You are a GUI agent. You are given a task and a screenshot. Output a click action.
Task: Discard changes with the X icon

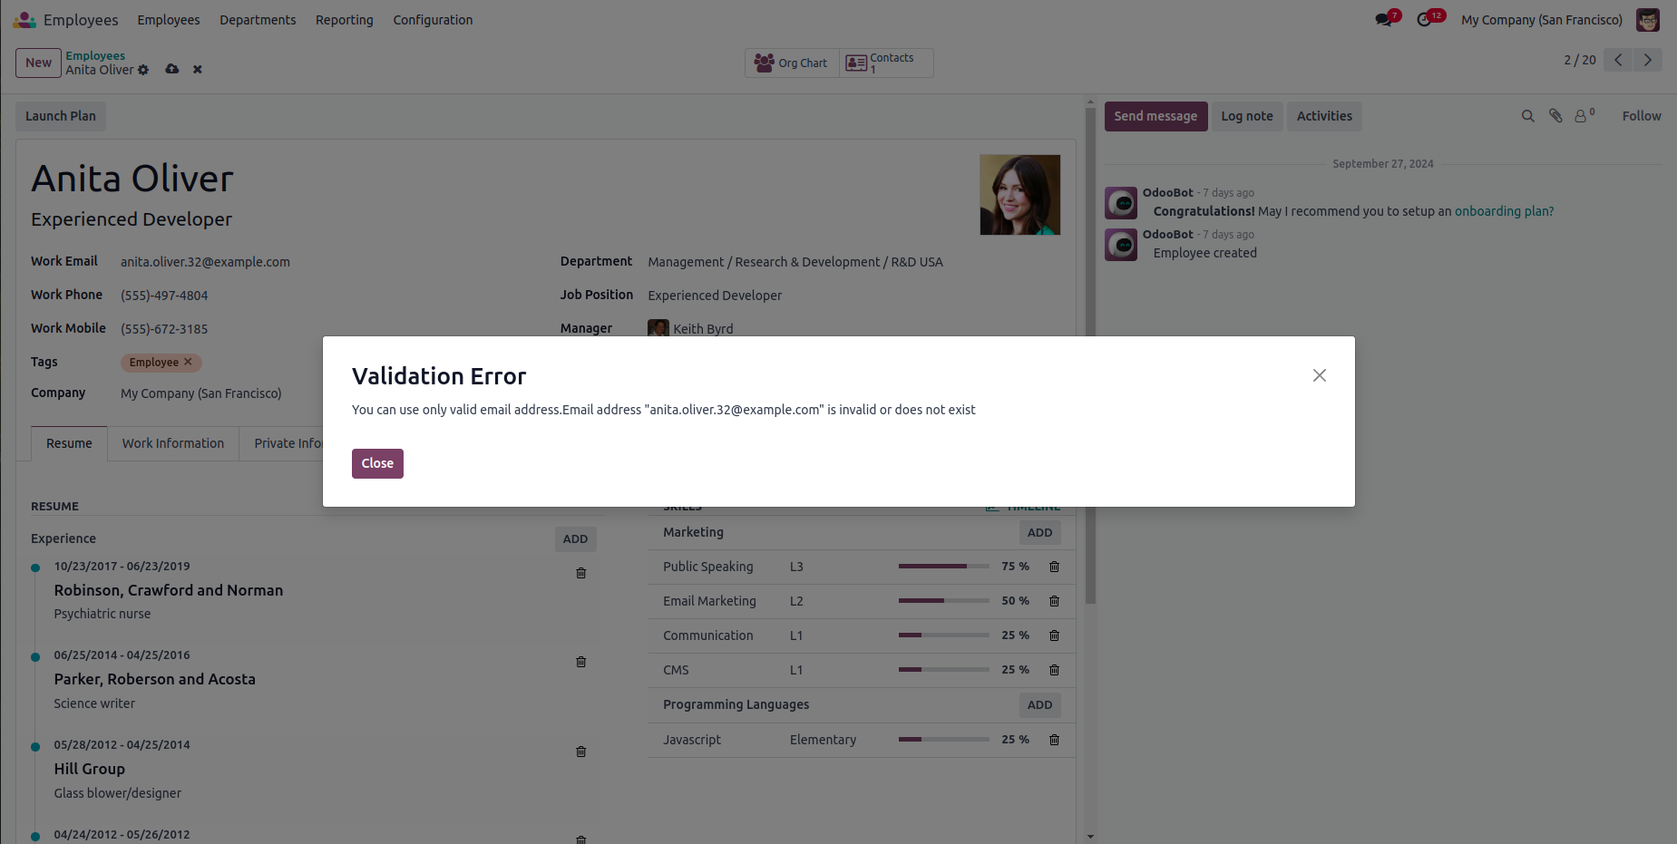[x=197, y=70]
